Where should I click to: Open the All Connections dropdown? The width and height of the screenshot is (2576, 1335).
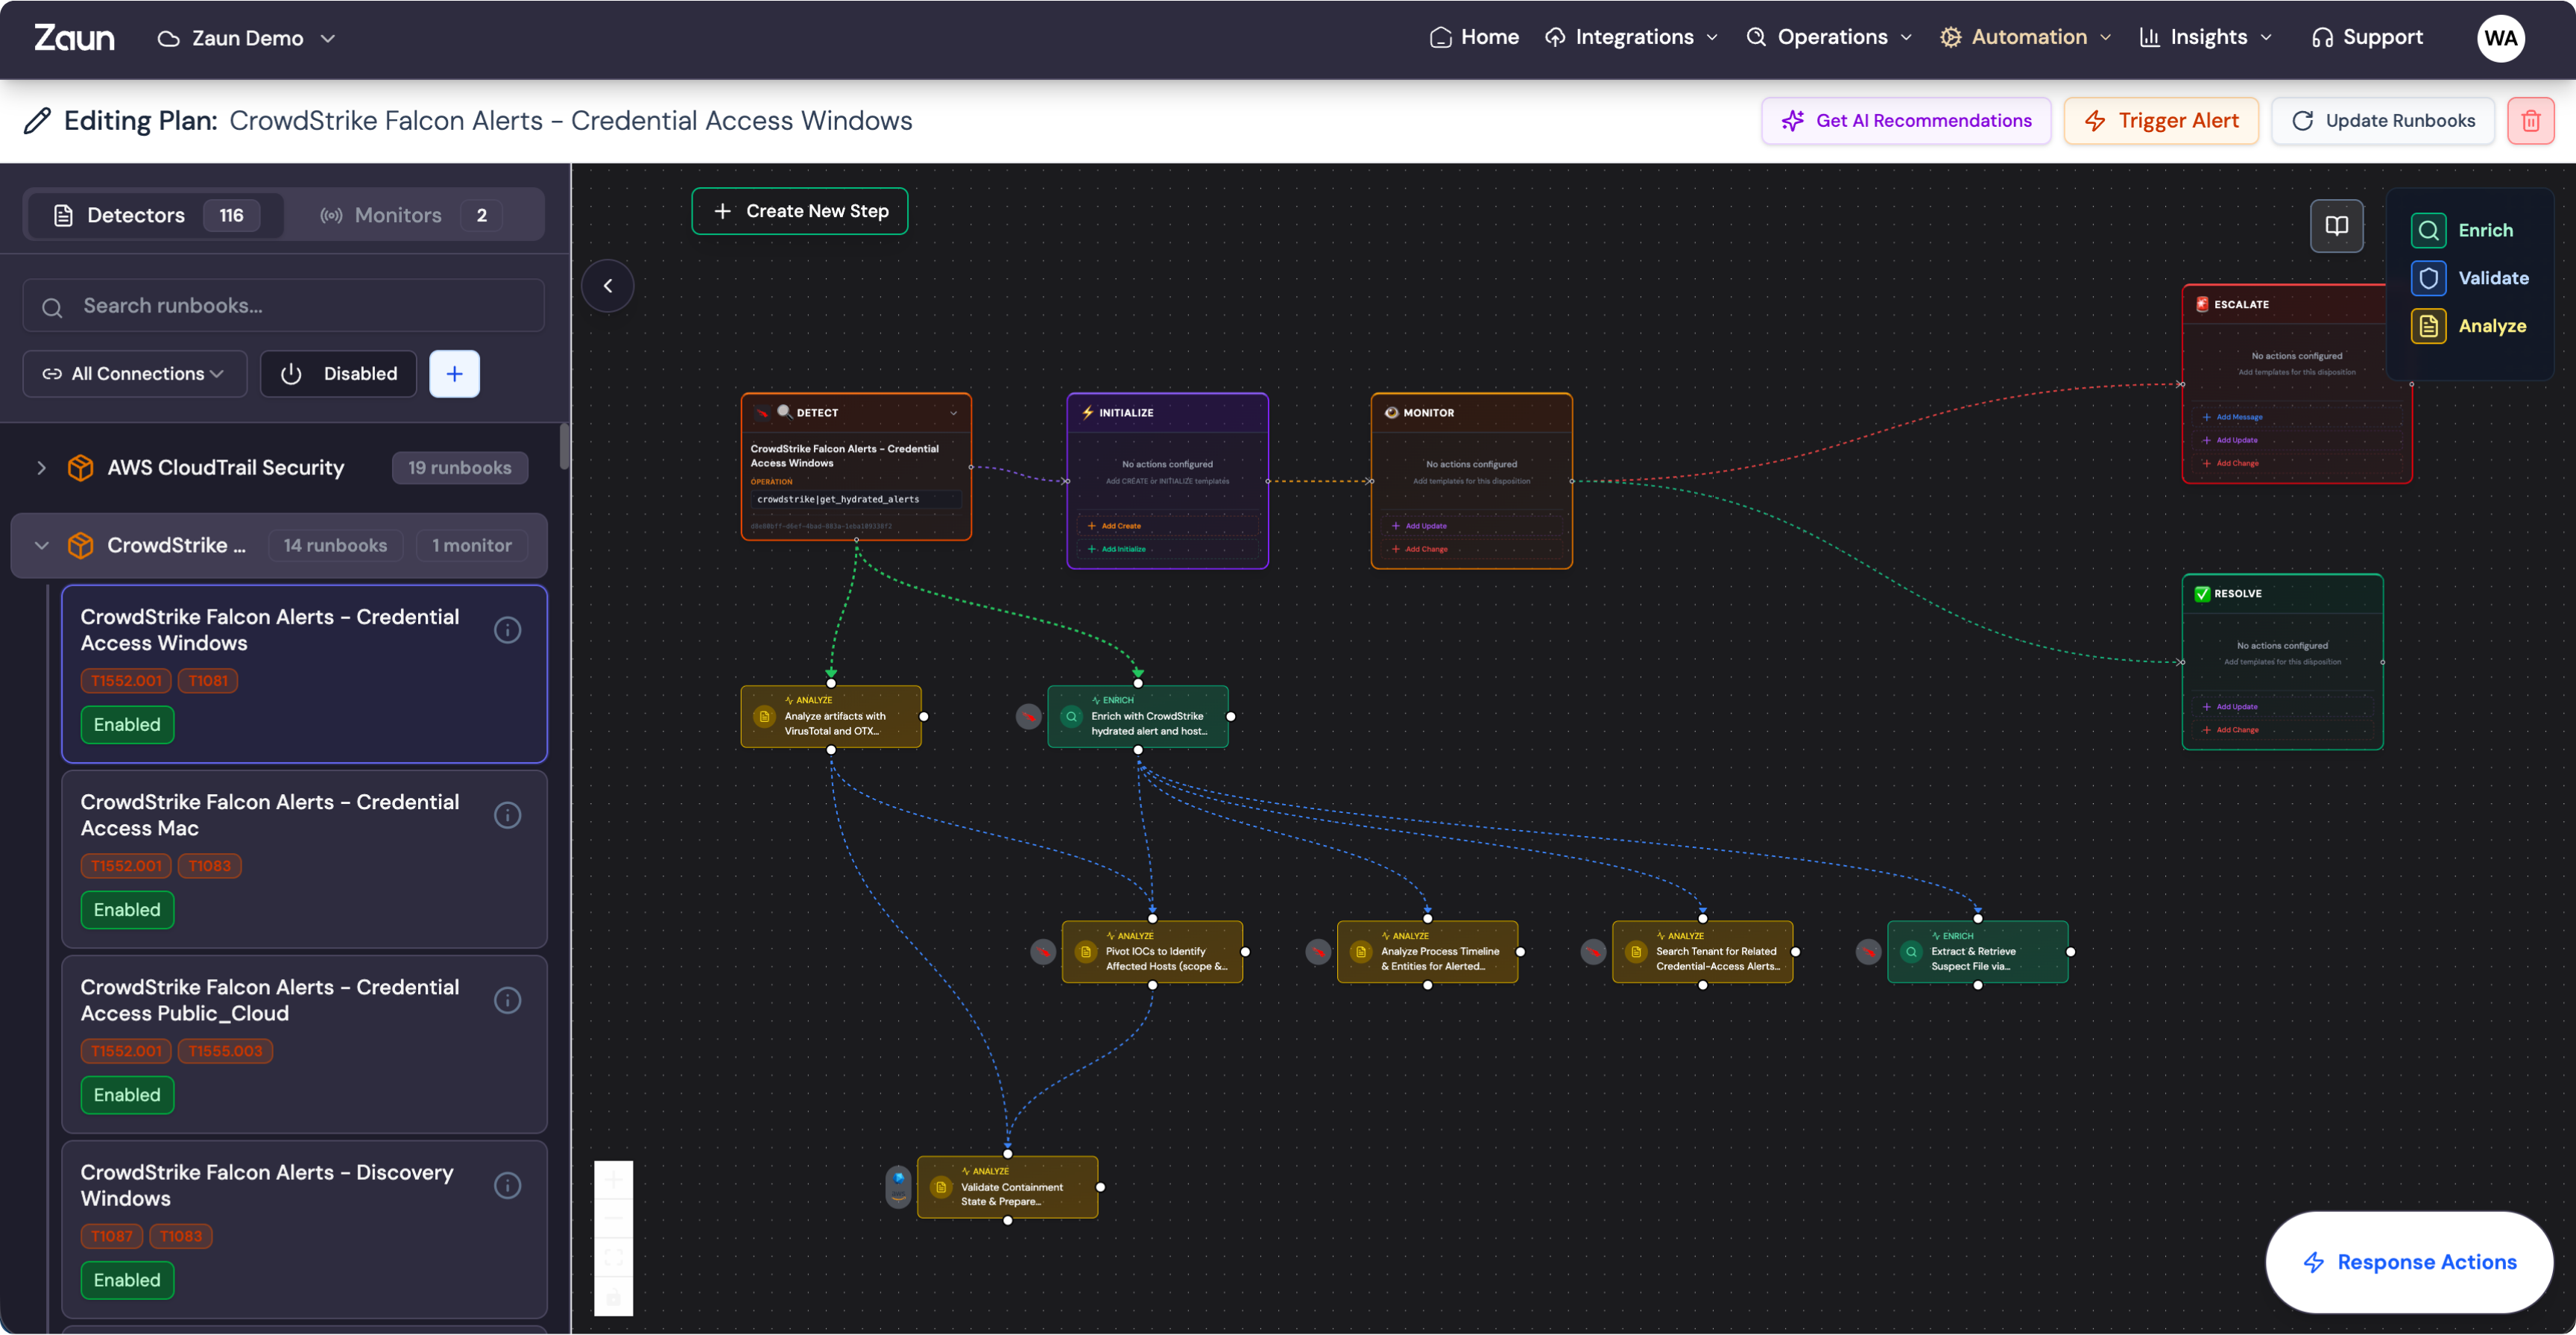pos(134,374)
